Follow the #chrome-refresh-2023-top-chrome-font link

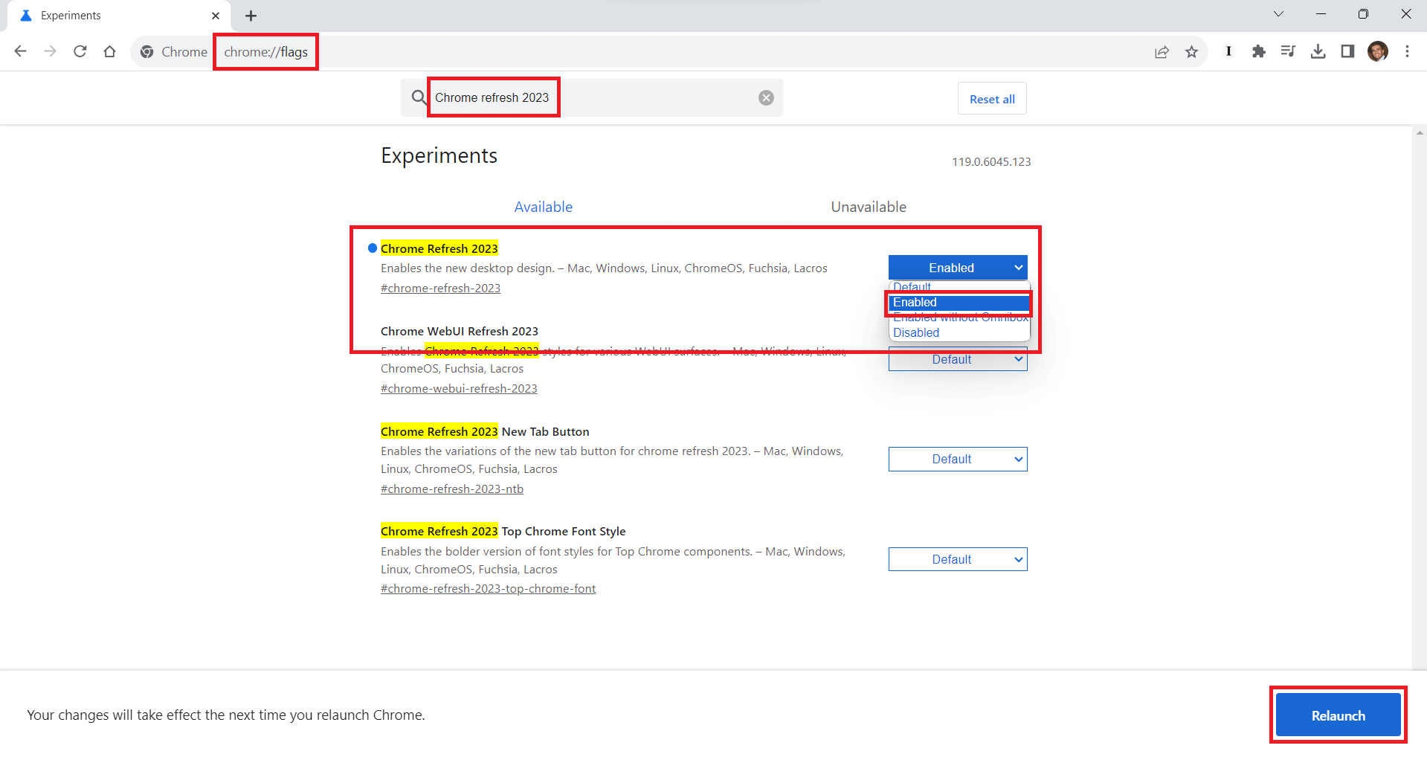(488, 589)
